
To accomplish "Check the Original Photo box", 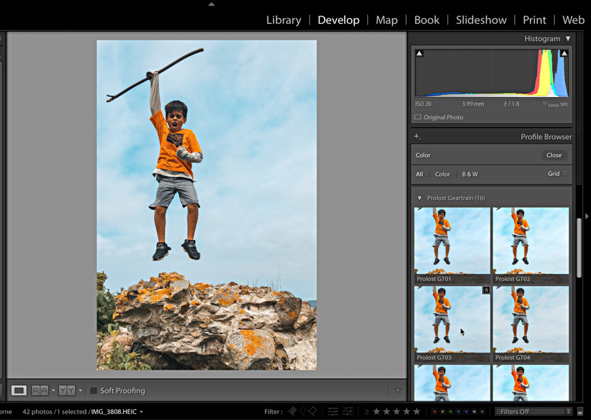I will click(x=418, y=117).
